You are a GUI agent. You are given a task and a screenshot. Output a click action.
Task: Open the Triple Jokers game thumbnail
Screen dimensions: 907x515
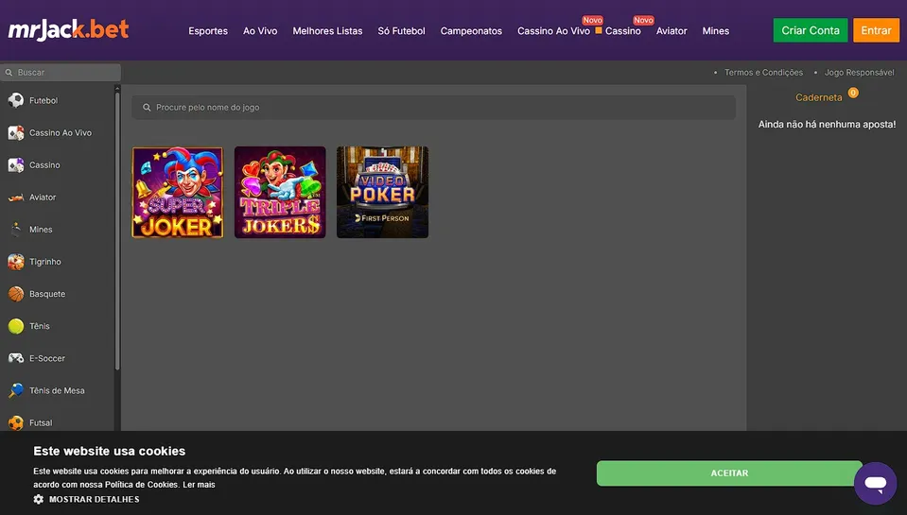[x=280, y=192]
